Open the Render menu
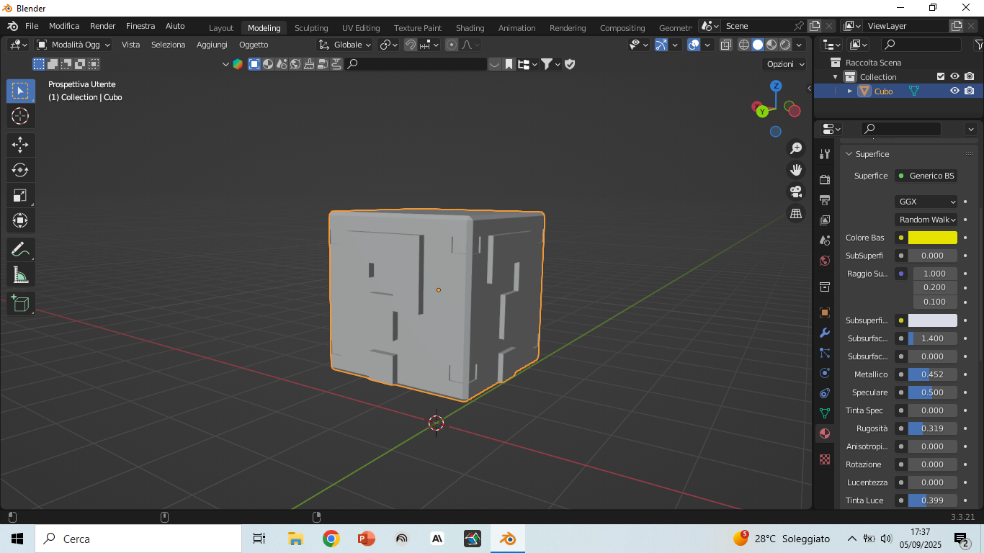984x553 pixels. (x=103, y=26)
